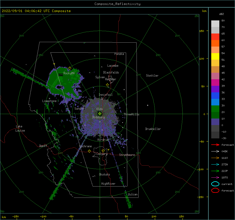Click the asterisk marker above Limestone
This screenshot has width=235, height=220.
pyautogui.click(x=49, y=99)
